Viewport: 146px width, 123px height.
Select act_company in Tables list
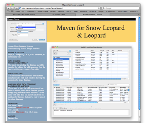click(x=61, y=64)
